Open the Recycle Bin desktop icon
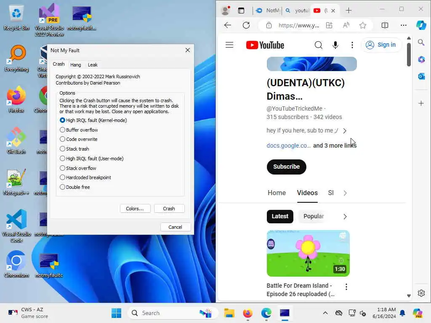 tap(16, 18)
